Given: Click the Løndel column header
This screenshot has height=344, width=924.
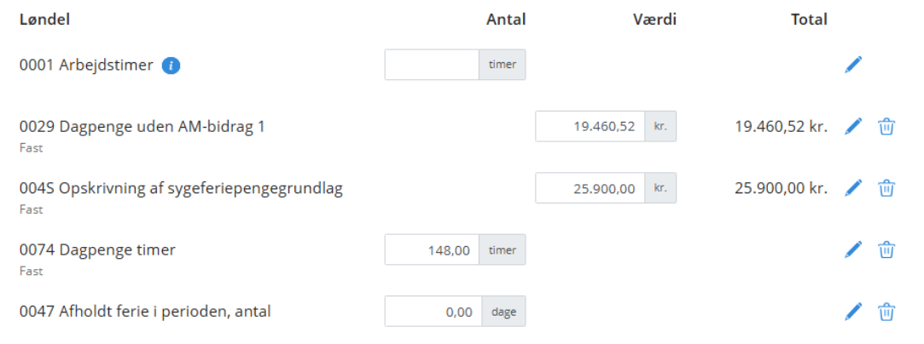Looking at the screenshot, I should pos(44,19).
